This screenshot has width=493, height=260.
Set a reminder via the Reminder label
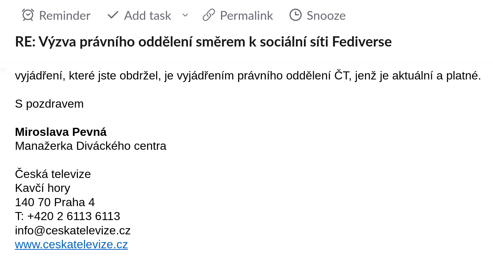[65, 15]
